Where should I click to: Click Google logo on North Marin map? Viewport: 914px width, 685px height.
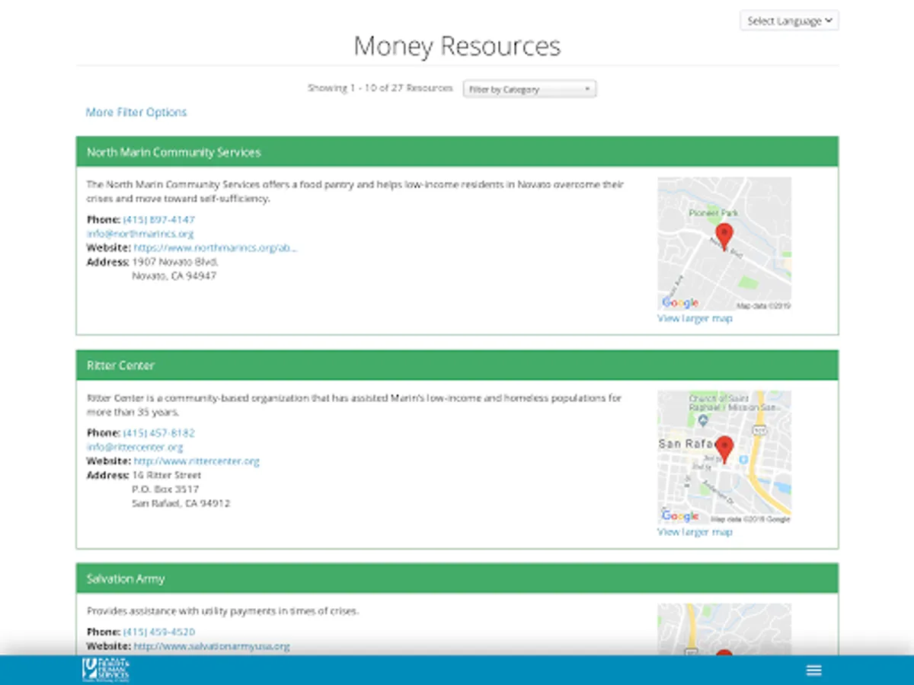679,303
